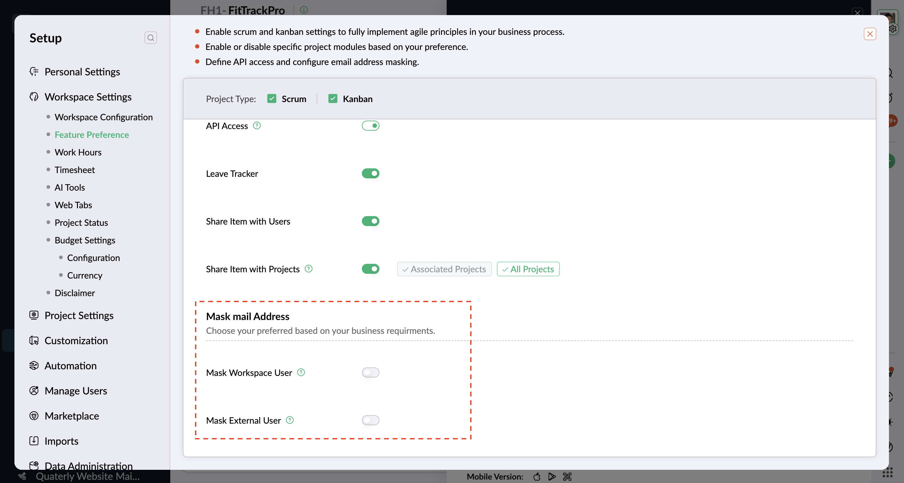Disable the Leave Tracker toggle

coord(370,173)
